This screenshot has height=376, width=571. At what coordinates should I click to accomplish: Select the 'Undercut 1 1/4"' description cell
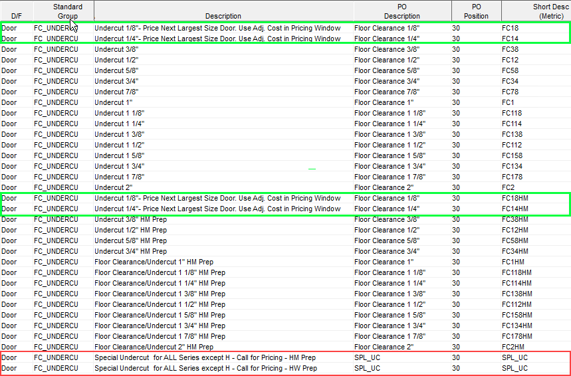pos(223,124)
